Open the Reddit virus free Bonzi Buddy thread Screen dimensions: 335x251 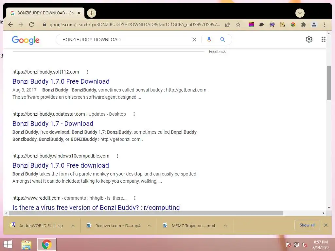tap(96, 207)
